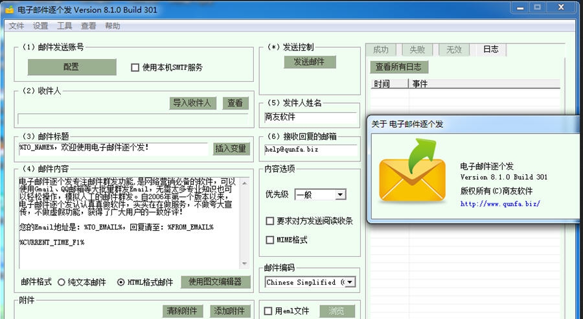Click 清除附件 button

[183, 311]
